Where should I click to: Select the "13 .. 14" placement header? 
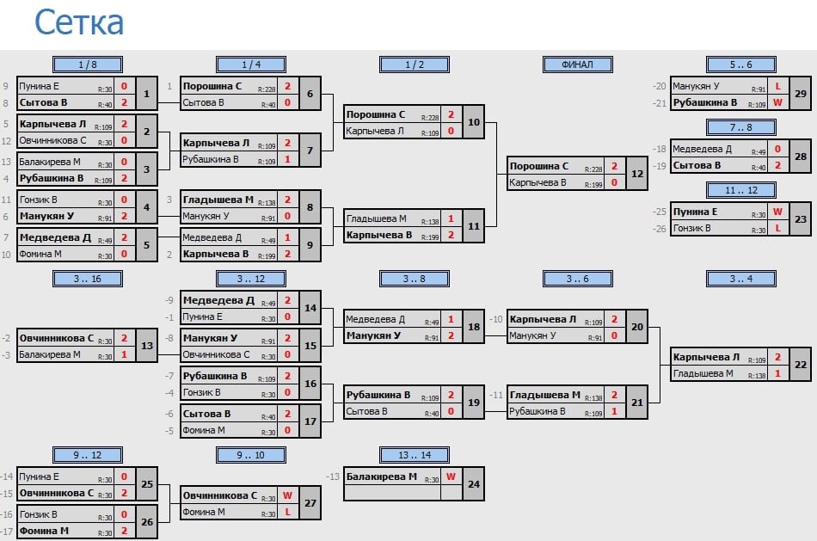tap(414, 454)
